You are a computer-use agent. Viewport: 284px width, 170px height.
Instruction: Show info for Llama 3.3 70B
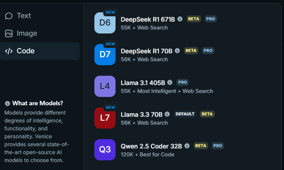click(167, 114)
